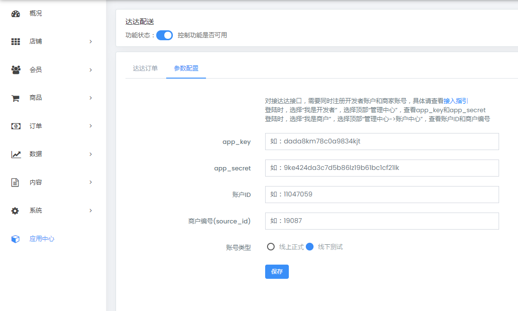Click the gear icon for 系统
The height and width of the screenshot is (311, 518).
coord(16,211)
